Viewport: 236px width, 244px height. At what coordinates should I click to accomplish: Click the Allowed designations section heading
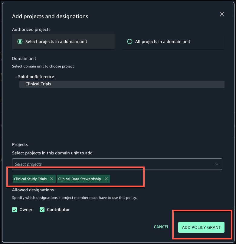tap(33, 190)
